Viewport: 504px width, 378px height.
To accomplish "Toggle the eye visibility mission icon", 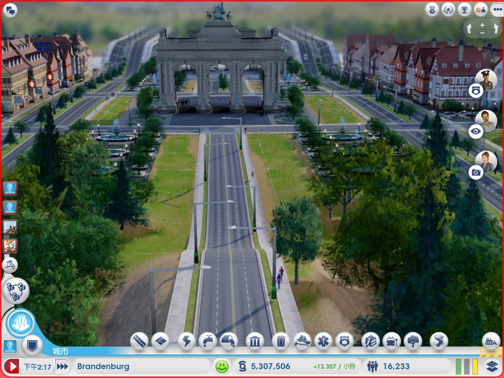I will coord(476,131).
